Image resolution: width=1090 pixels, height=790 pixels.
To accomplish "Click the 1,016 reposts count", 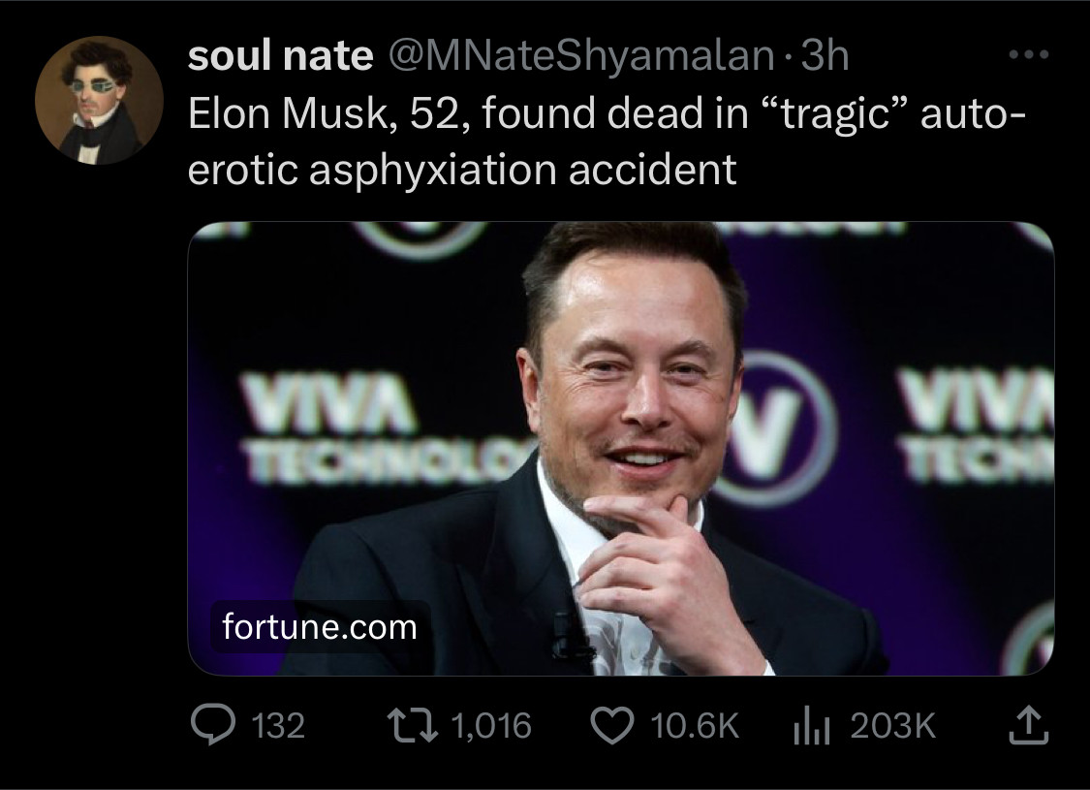I will [492, 726].
